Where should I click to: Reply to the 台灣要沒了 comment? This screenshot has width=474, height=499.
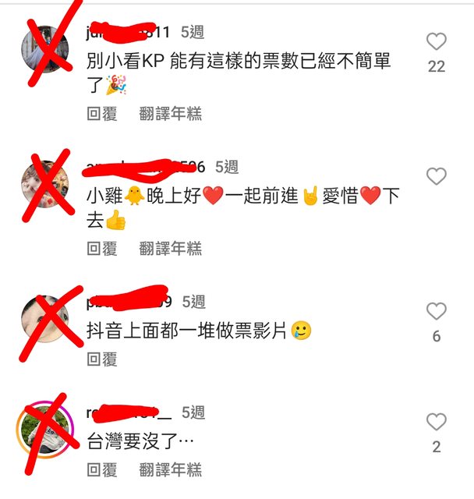[x=102, y=469]
